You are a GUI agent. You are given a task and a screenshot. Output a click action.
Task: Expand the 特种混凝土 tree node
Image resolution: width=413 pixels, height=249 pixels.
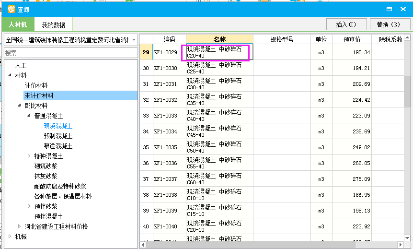(x=29, y=156)
